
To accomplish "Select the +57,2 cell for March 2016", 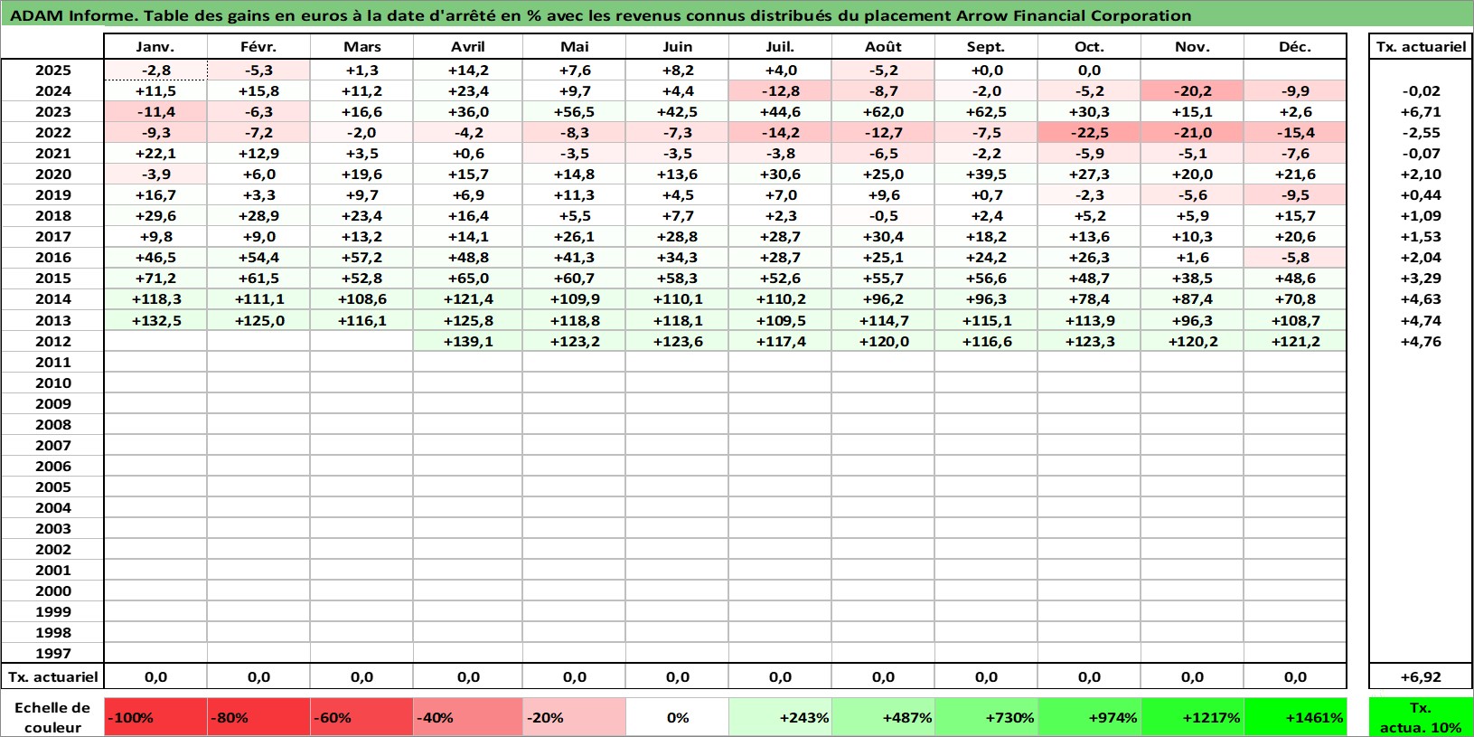I will [361, 257].
